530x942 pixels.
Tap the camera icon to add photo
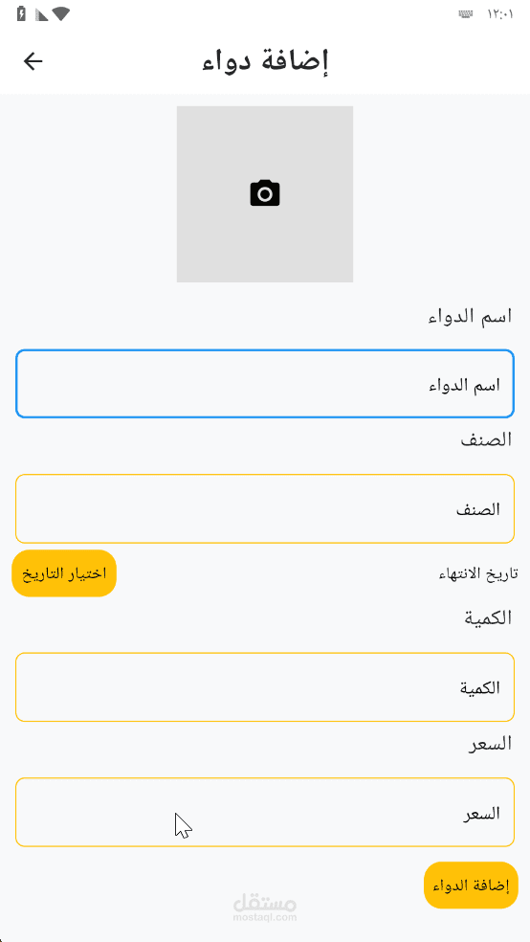[x=265, y=193]
